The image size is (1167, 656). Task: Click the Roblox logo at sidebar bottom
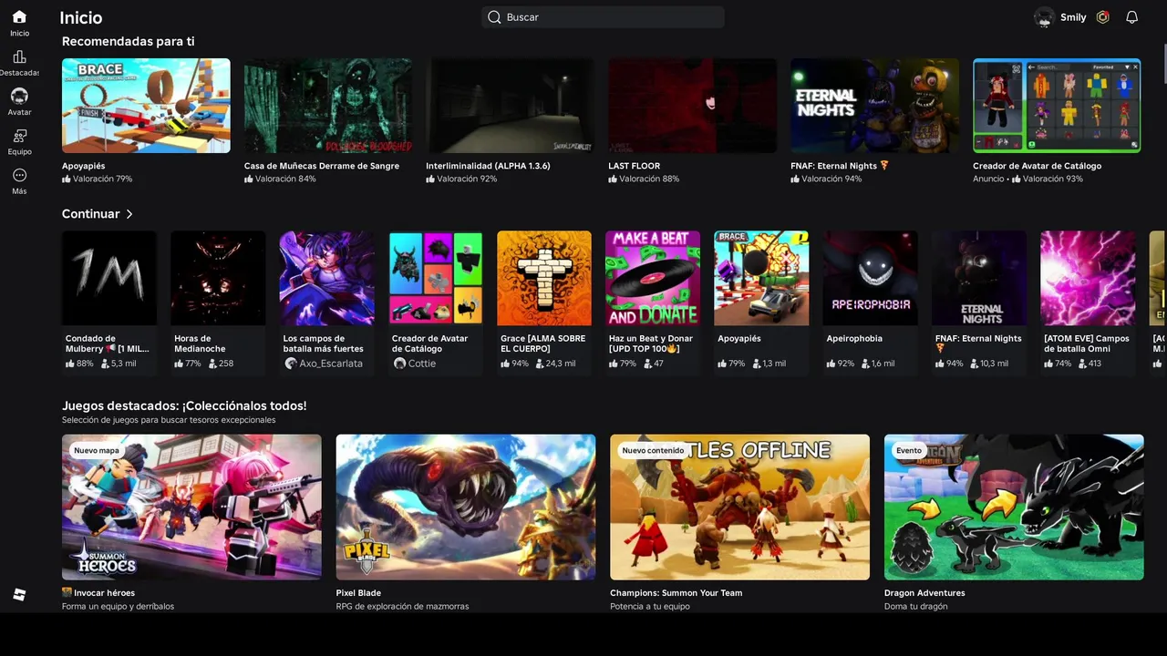click(19, 595)
